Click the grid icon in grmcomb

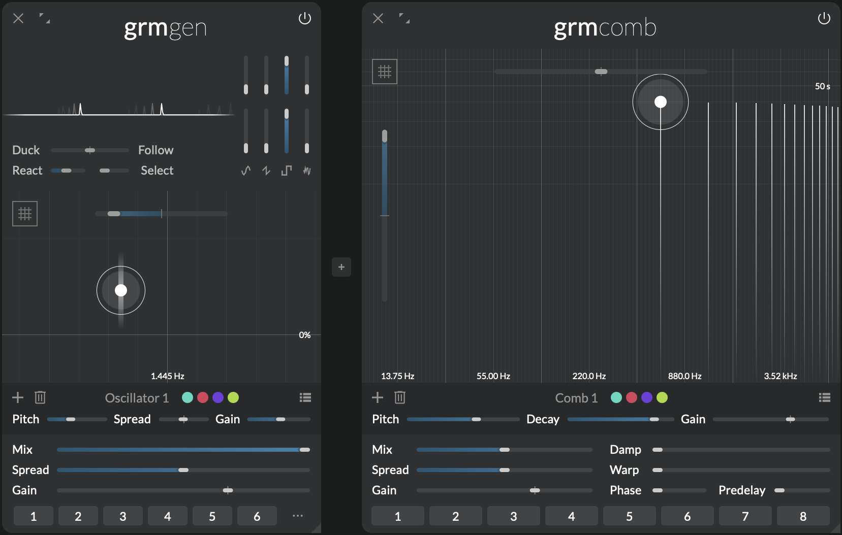385,72
